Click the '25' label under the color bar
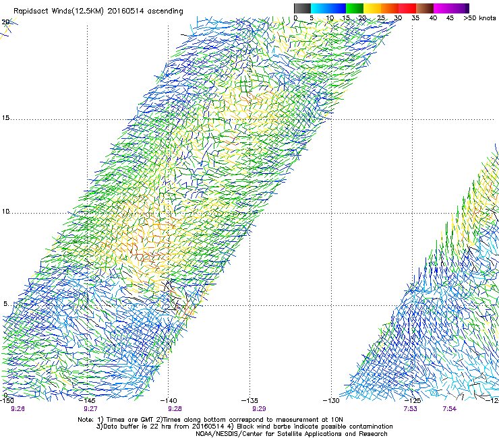 coord(380,18)
